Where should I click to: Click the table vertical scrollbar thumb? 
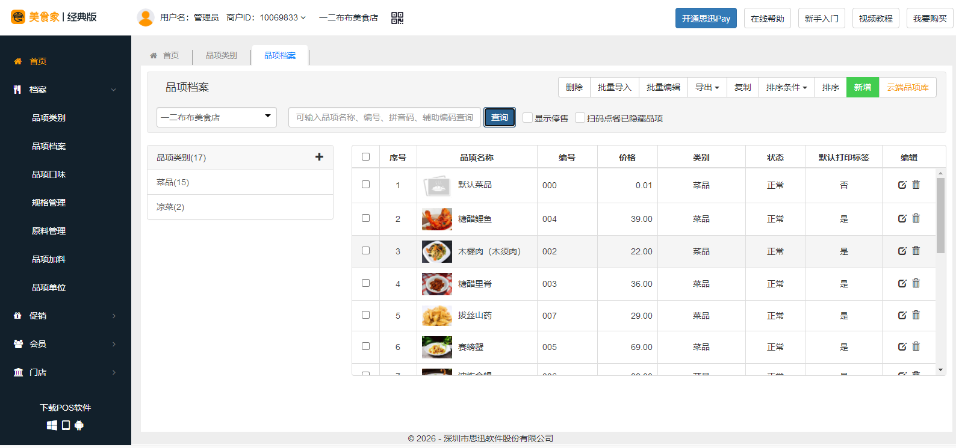940,215
